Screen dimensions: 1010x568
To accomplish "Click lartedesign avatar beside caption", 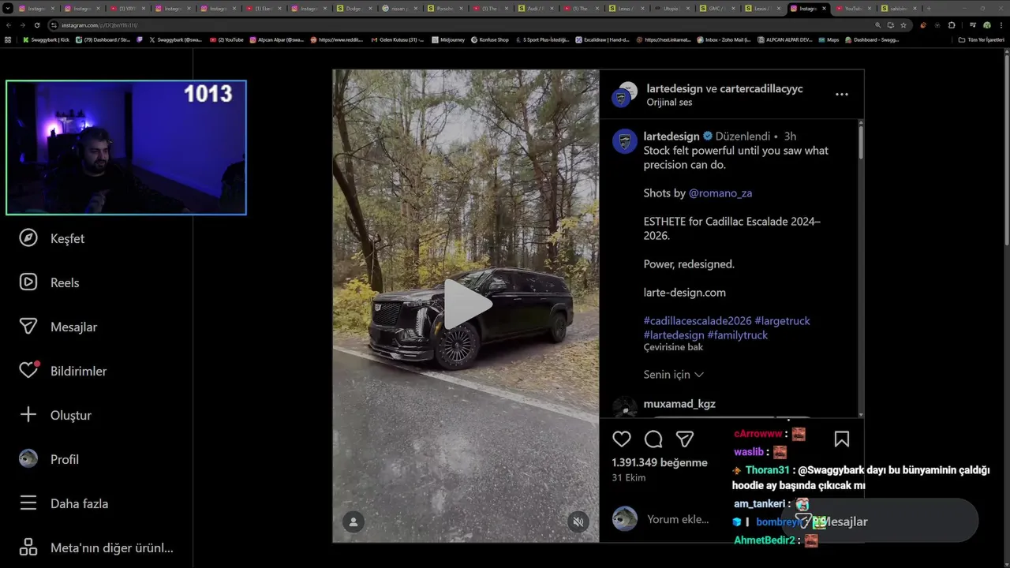I will click(625, 141).
